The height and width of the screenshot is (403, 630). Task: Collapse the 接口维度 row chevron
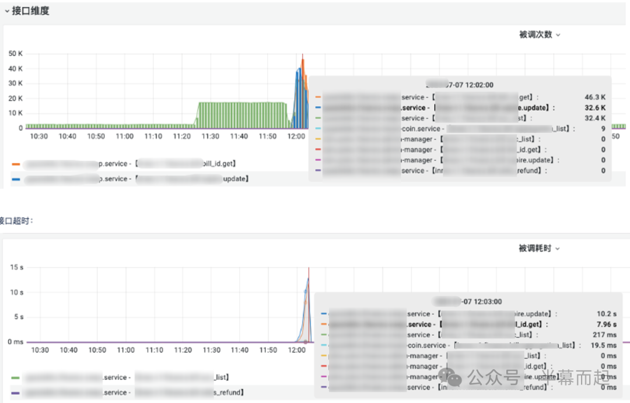7,11
